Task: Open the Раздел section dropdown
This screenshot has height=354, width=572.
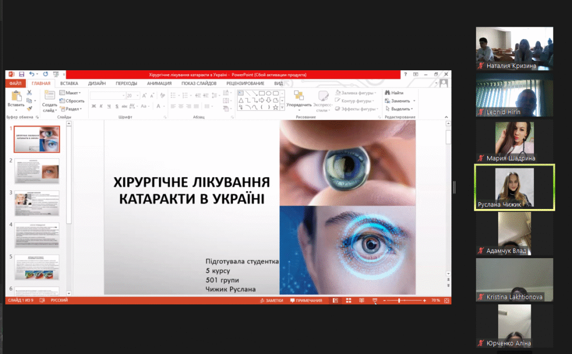Action: pyautogui.click(x=71, y=109)
